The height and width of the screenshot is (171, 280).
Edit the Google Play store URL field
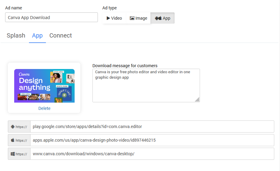tap(152, 127)
